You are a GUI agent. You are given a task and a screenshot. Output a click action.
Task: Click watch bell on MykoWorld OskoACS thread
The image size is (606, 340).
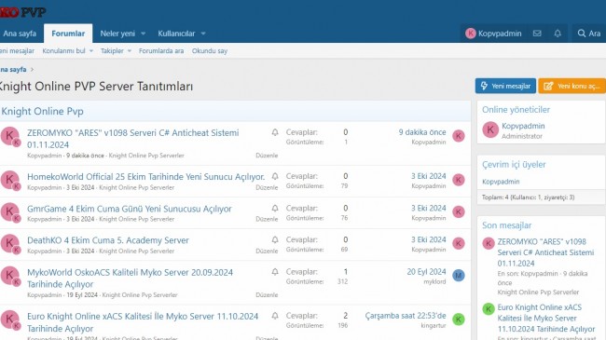point(275,272)
